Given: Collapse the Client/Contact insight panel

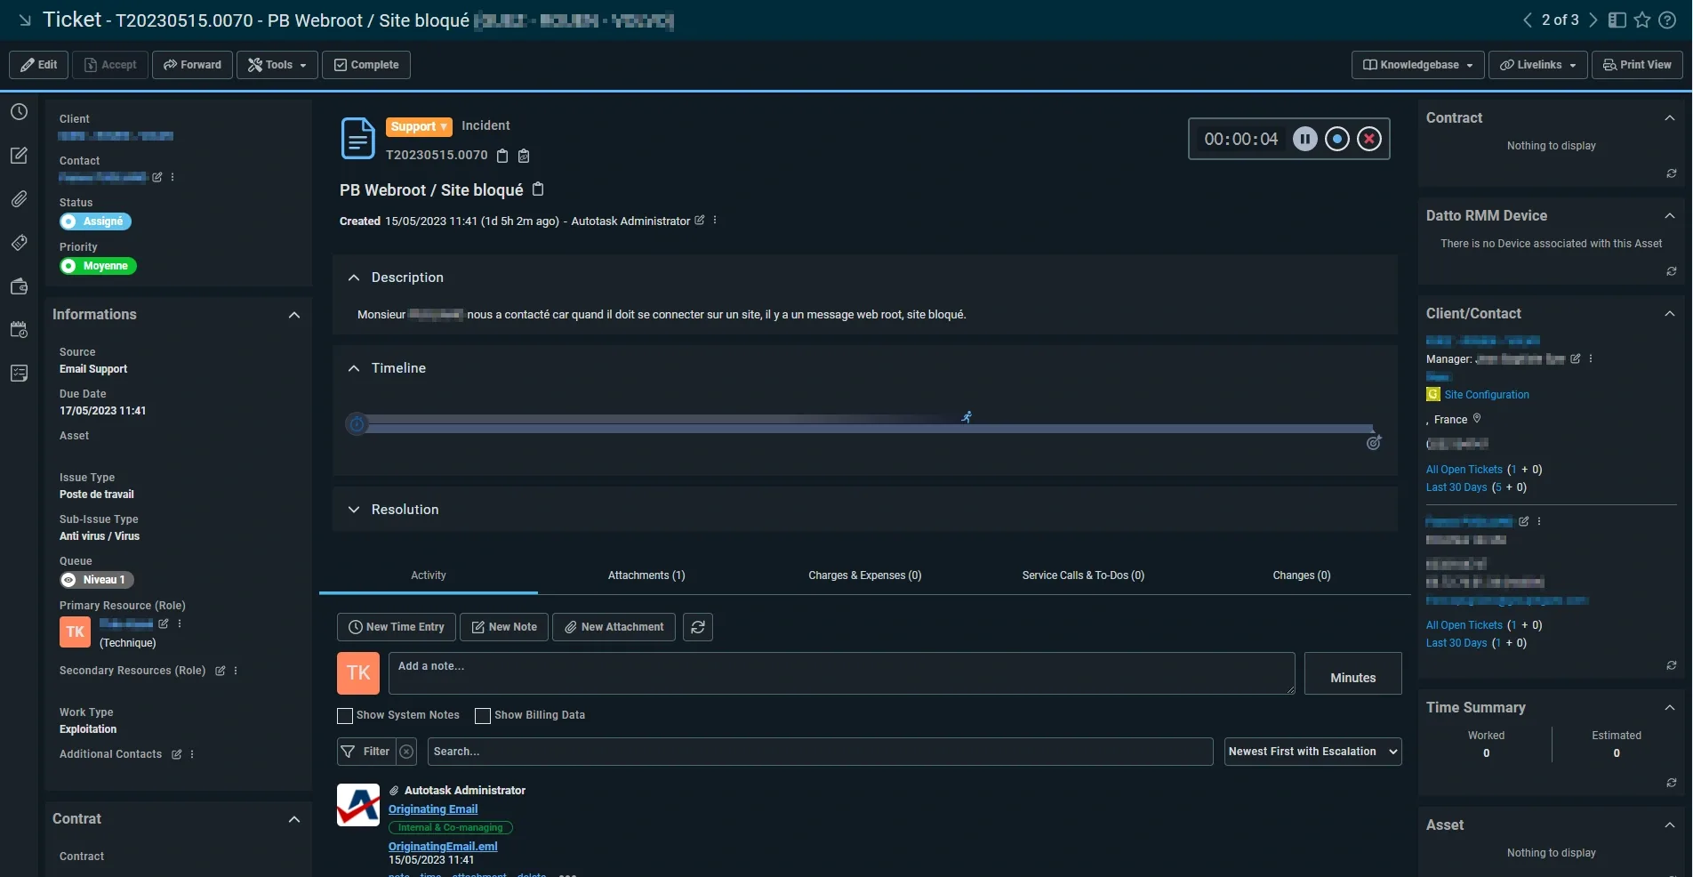Looking at the screenshot, I should (1670, 313).
